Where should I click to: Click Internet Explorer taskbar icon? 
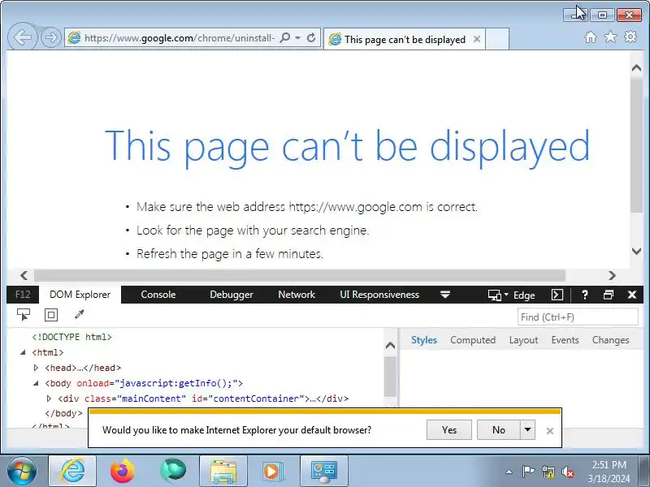(72, 471)
